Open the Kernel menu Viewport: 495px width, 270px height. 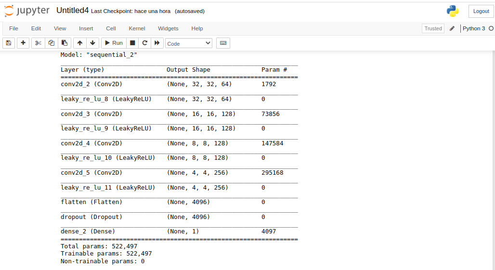pos(137,28)
